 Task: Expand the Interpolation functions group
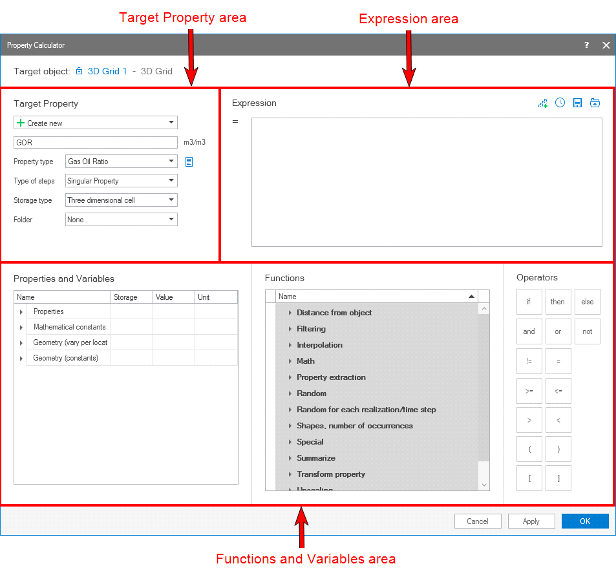[x=290, y=345]
